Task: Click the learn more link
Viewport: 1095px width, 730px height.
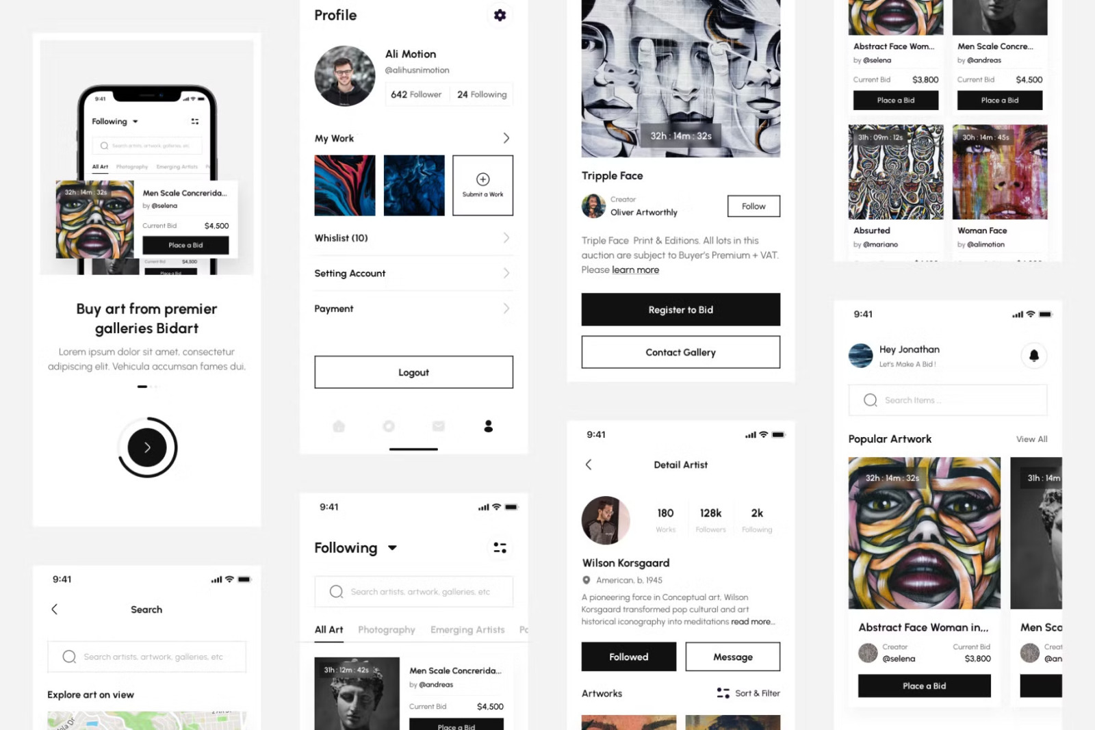Action: [x=635, y=270]
